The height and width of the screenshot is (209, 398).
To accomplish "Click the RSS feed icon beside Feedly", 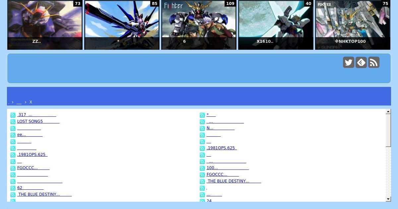I will [374, 62].
